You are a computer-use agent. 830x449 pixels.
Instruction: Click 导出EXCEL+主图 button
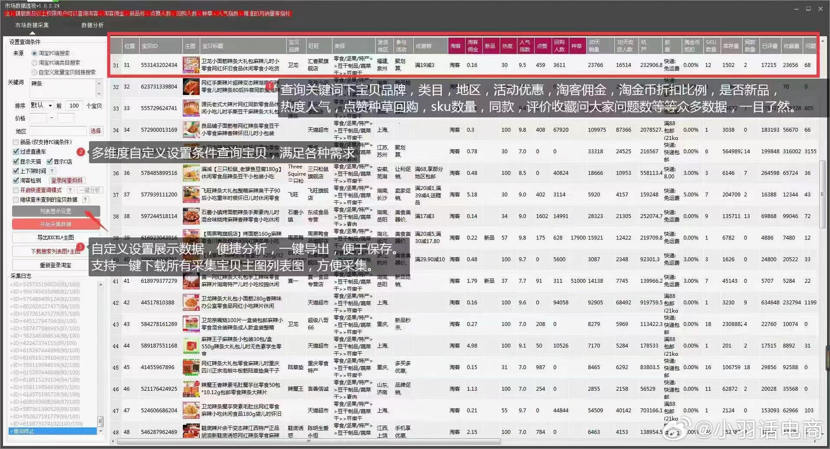pyautogui.click(x=56, y=237)
